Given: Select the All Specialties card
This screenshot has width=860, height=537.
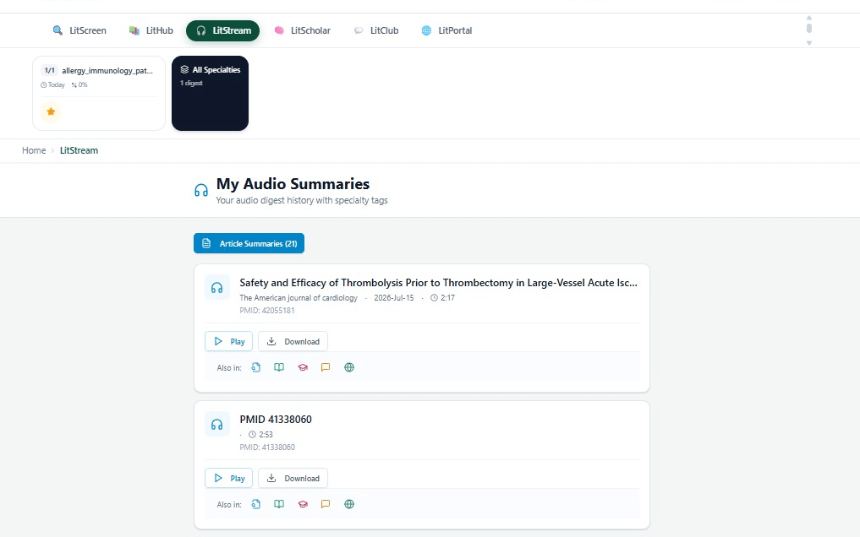Looking at the screenshot, I should pyautogui.click(x=210, y=93).
